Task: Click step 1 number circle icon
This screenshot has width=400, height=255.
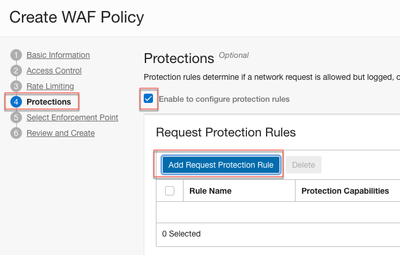Action: pos(16,56)
